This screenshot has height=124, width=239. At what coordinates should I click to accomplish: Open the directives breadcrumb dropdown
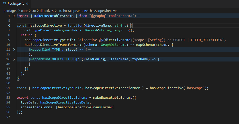(47, 11)
